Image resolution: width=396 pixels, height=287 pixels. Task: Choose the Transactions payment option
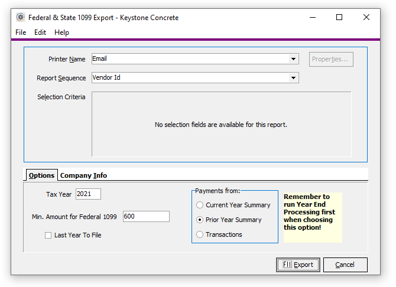pos(200,234)
